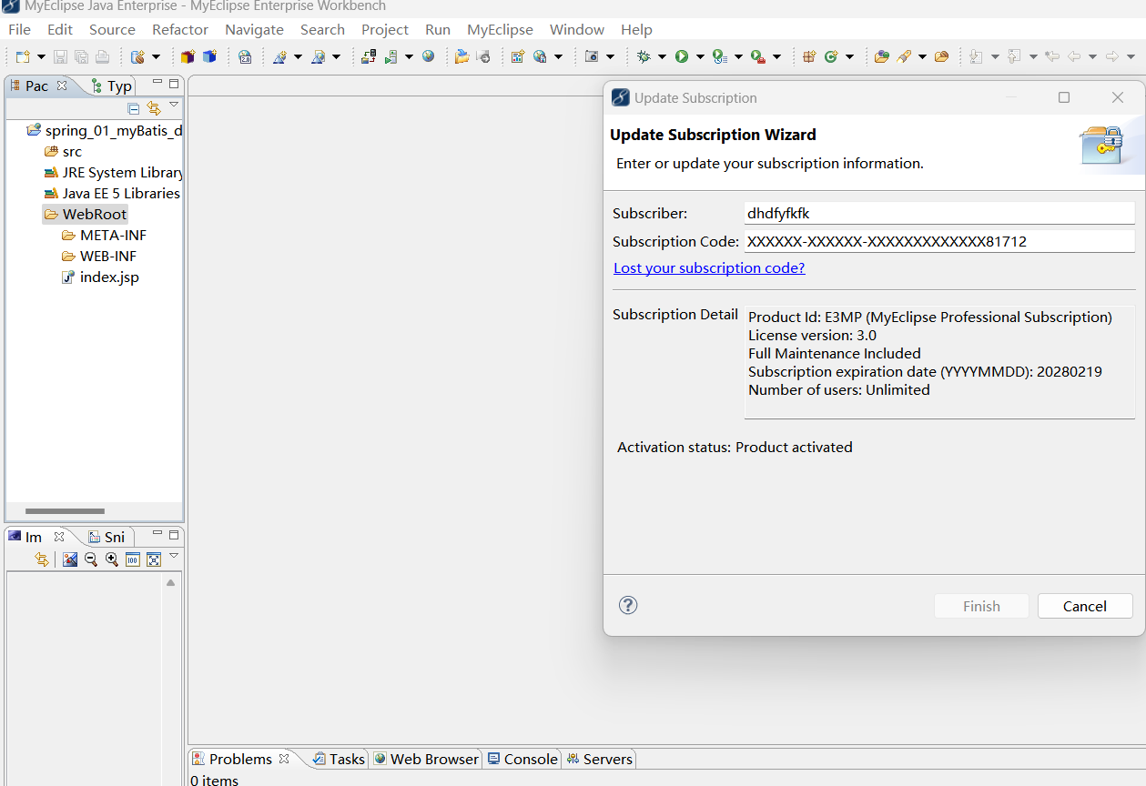Open the File menu
Image resolution: width=1146 pixels, height=786 pixels.
pyautogui.click(x=19, y=29)
